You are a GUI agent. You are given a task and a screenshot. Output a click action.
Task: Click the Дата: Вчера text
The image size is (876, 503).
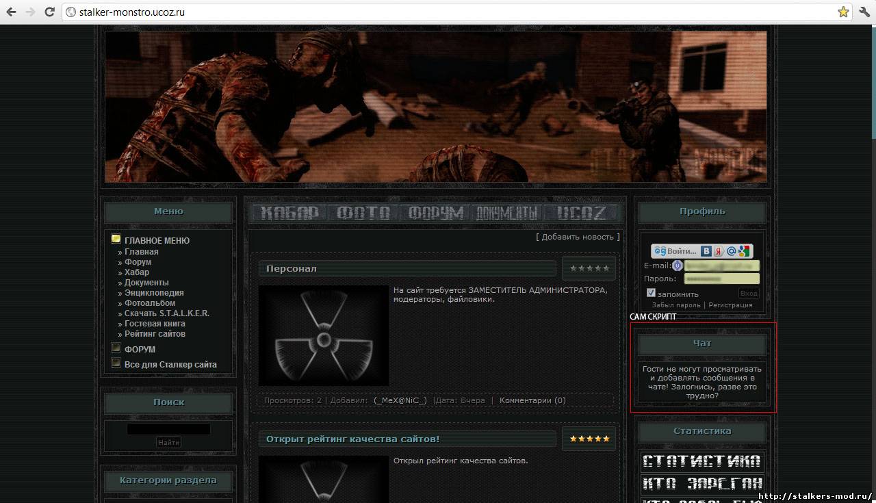[x=460, y=400]
